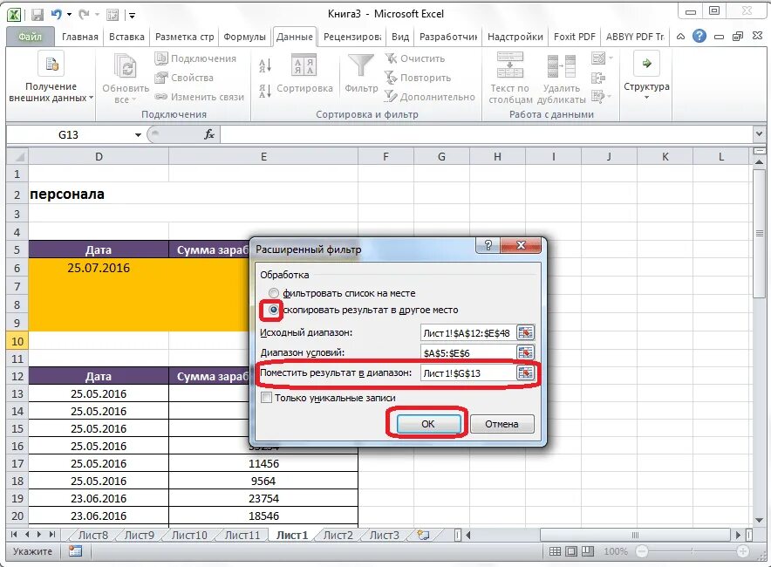Click Повторить reapply filter

(x=417, y=78)
